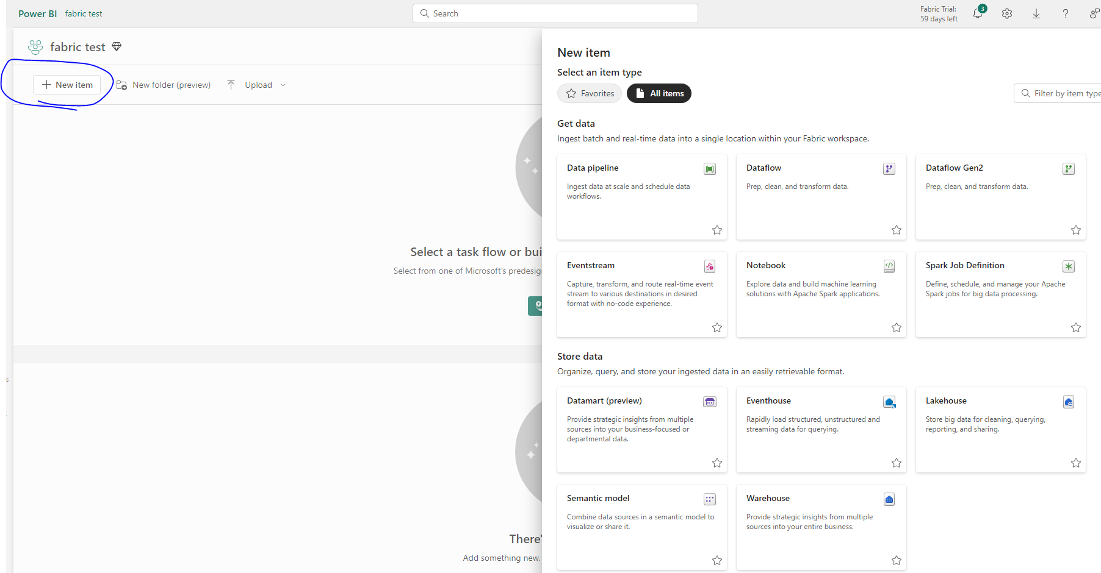Select the Datamart (preview) card title
This screenshot has width=1101, height=573.
point(604,400)
